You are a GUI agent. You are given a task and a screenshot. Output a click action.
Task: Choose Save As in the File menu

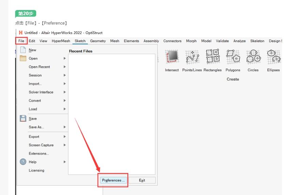pyautogui.click(x=36, y=127)
